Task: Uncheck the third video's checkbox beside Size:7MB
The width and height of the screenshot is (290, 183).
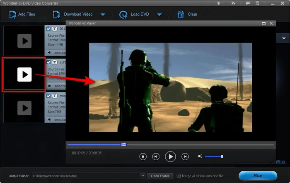Action: (48, 96)
